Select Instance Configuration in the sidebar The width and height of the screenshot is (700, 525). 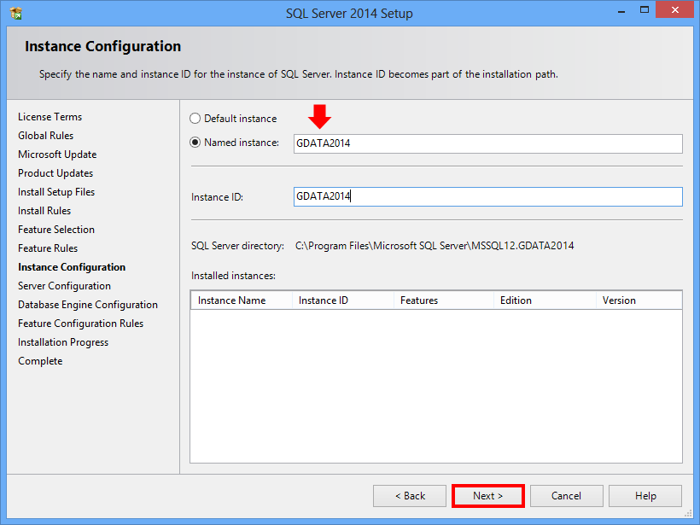click(x=72, y=267)
